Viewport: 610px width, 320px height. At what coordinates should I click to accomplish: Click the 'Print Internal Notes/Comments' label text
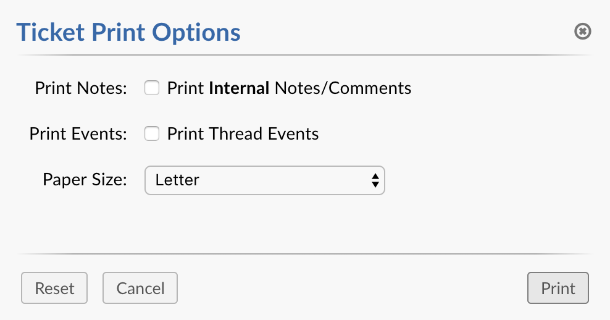289,88
